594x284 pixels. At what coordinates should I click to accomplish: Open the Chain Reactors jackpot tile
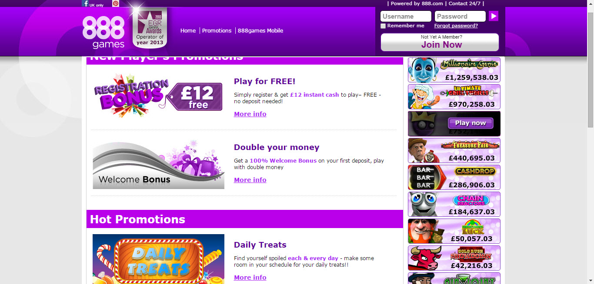coord(454,204)
